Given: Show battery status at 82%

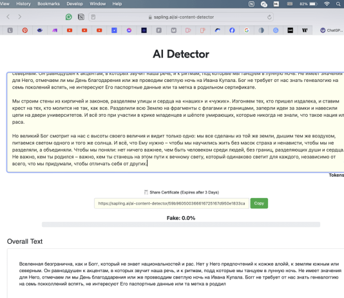Looking at the screenshot, I should click(x=309, y=4).
